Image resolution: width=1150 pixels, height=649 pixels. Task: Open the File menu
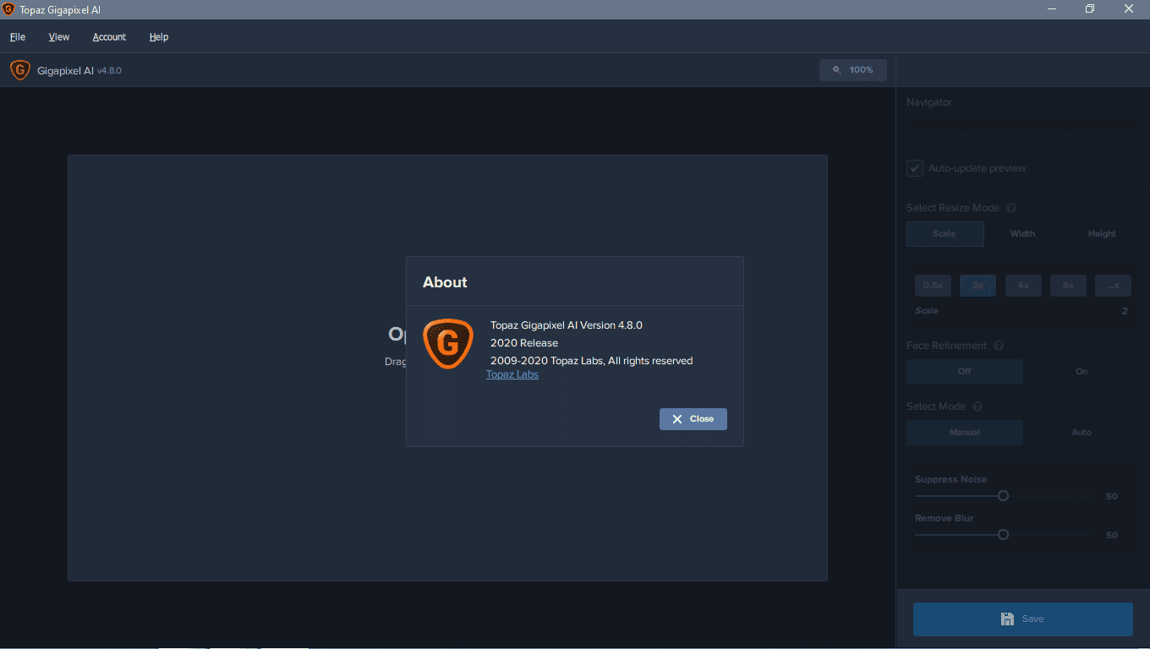pos(18,37)
